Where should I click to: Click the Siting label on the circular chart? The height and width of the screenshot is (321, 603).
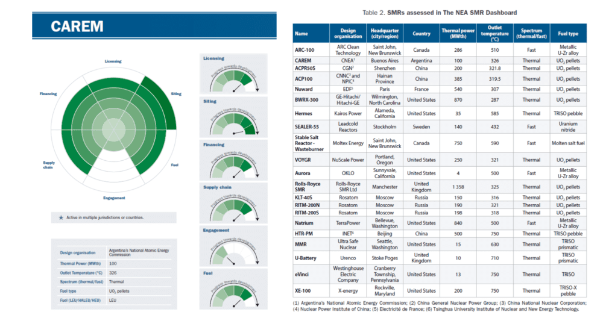click(176, 94)
